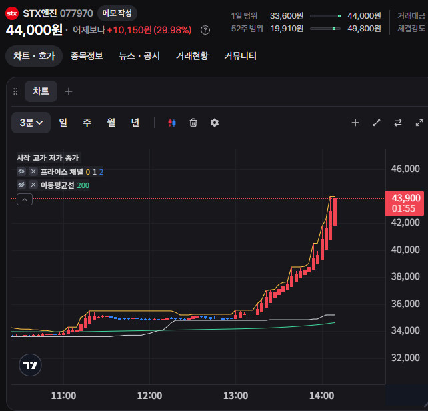Click the 33,600원 daily low value
This screenshot has height=411, width=428.
coord(287,16)
